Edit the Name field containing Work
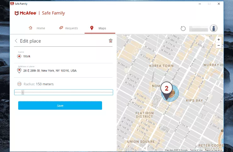233x152 pixels. click(63, 56)
